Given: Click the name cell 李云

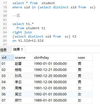Looking at the screenshot, I should (x=24, y=82).
